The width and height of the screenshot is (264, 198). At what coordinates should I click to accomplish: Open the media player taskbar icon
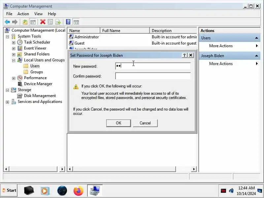point(45,191)
